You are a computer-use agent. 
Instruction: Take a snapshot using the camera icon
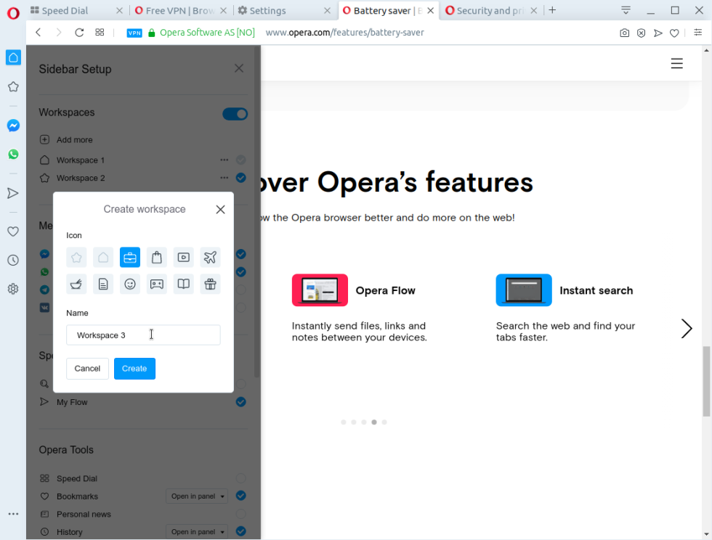point(624,33)
